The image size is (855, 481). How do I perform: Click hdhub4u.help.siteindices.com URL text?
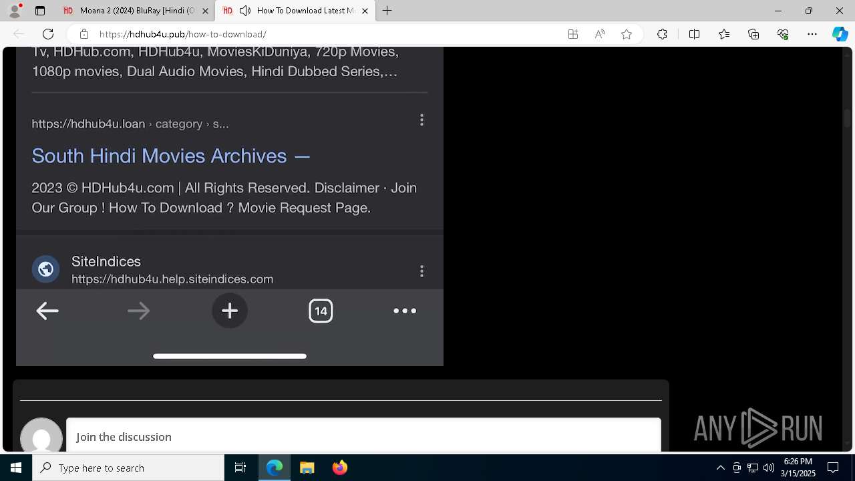(172, 279)
